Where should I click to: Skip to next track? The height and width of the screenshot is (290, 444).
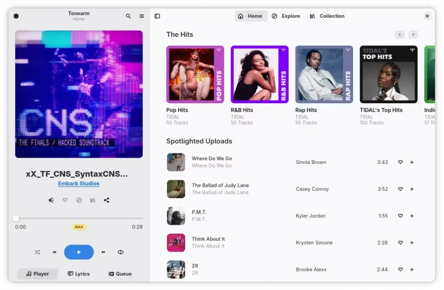click(104, 252)
